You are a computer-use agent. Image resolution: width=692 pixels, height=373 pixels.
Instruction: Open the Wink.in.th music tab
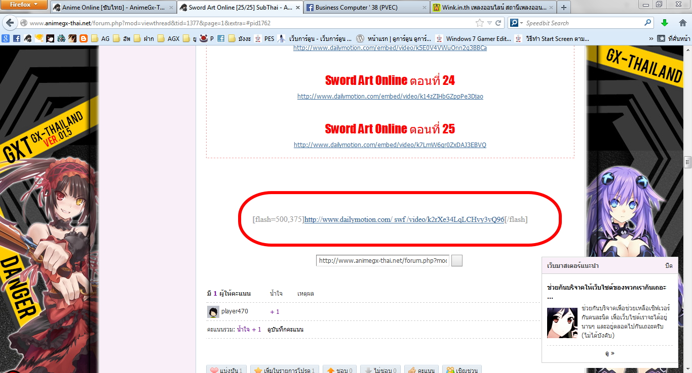click(x=492, y=8)
